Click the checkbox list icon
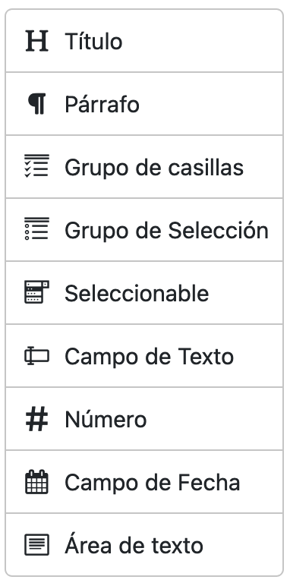290x586 pixels. 36,167
